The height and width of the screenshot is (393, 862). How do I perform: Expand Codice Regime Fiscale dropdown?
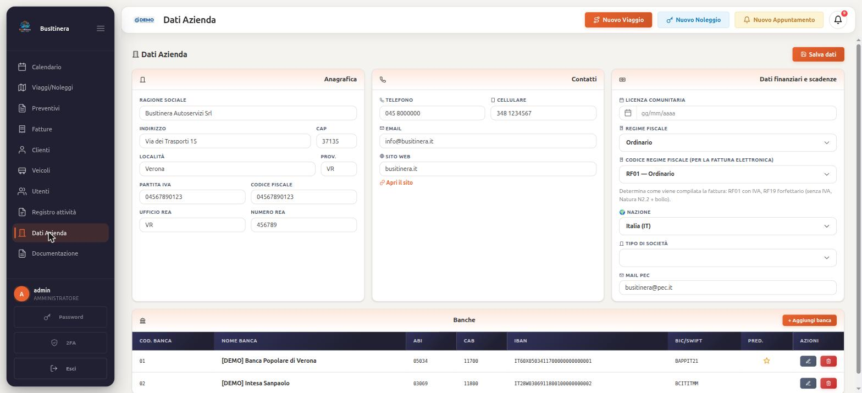727,174
